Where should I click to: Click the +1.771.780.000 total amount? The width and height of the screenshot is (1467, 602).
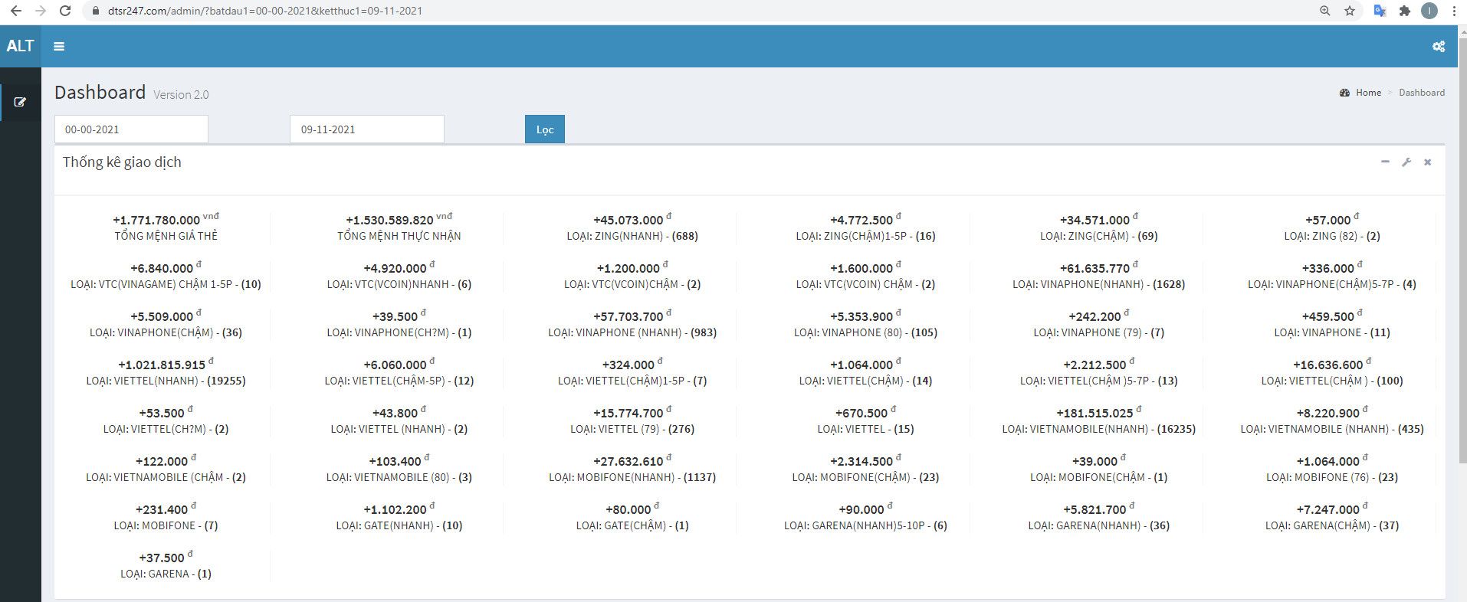(156, 221)
